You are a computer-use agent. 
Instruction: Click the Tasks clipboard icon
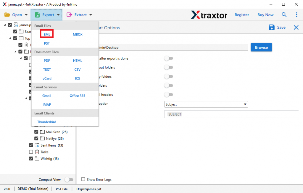coord(37,152)
